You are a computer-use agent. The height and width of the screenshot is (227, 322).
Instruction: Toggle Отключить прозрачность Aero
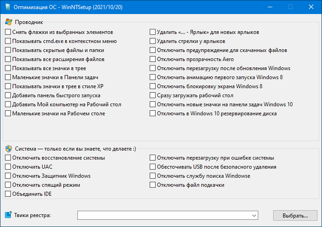[152, 59]
